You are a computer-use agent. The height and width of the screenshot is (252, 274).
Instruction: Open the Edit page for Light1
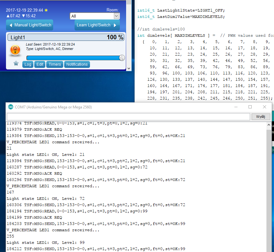[x=40, y=64]
